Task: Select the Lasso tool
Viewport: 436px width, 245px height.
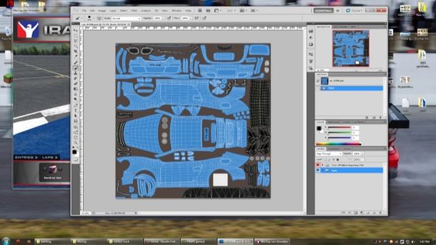Action: [76, 41]
